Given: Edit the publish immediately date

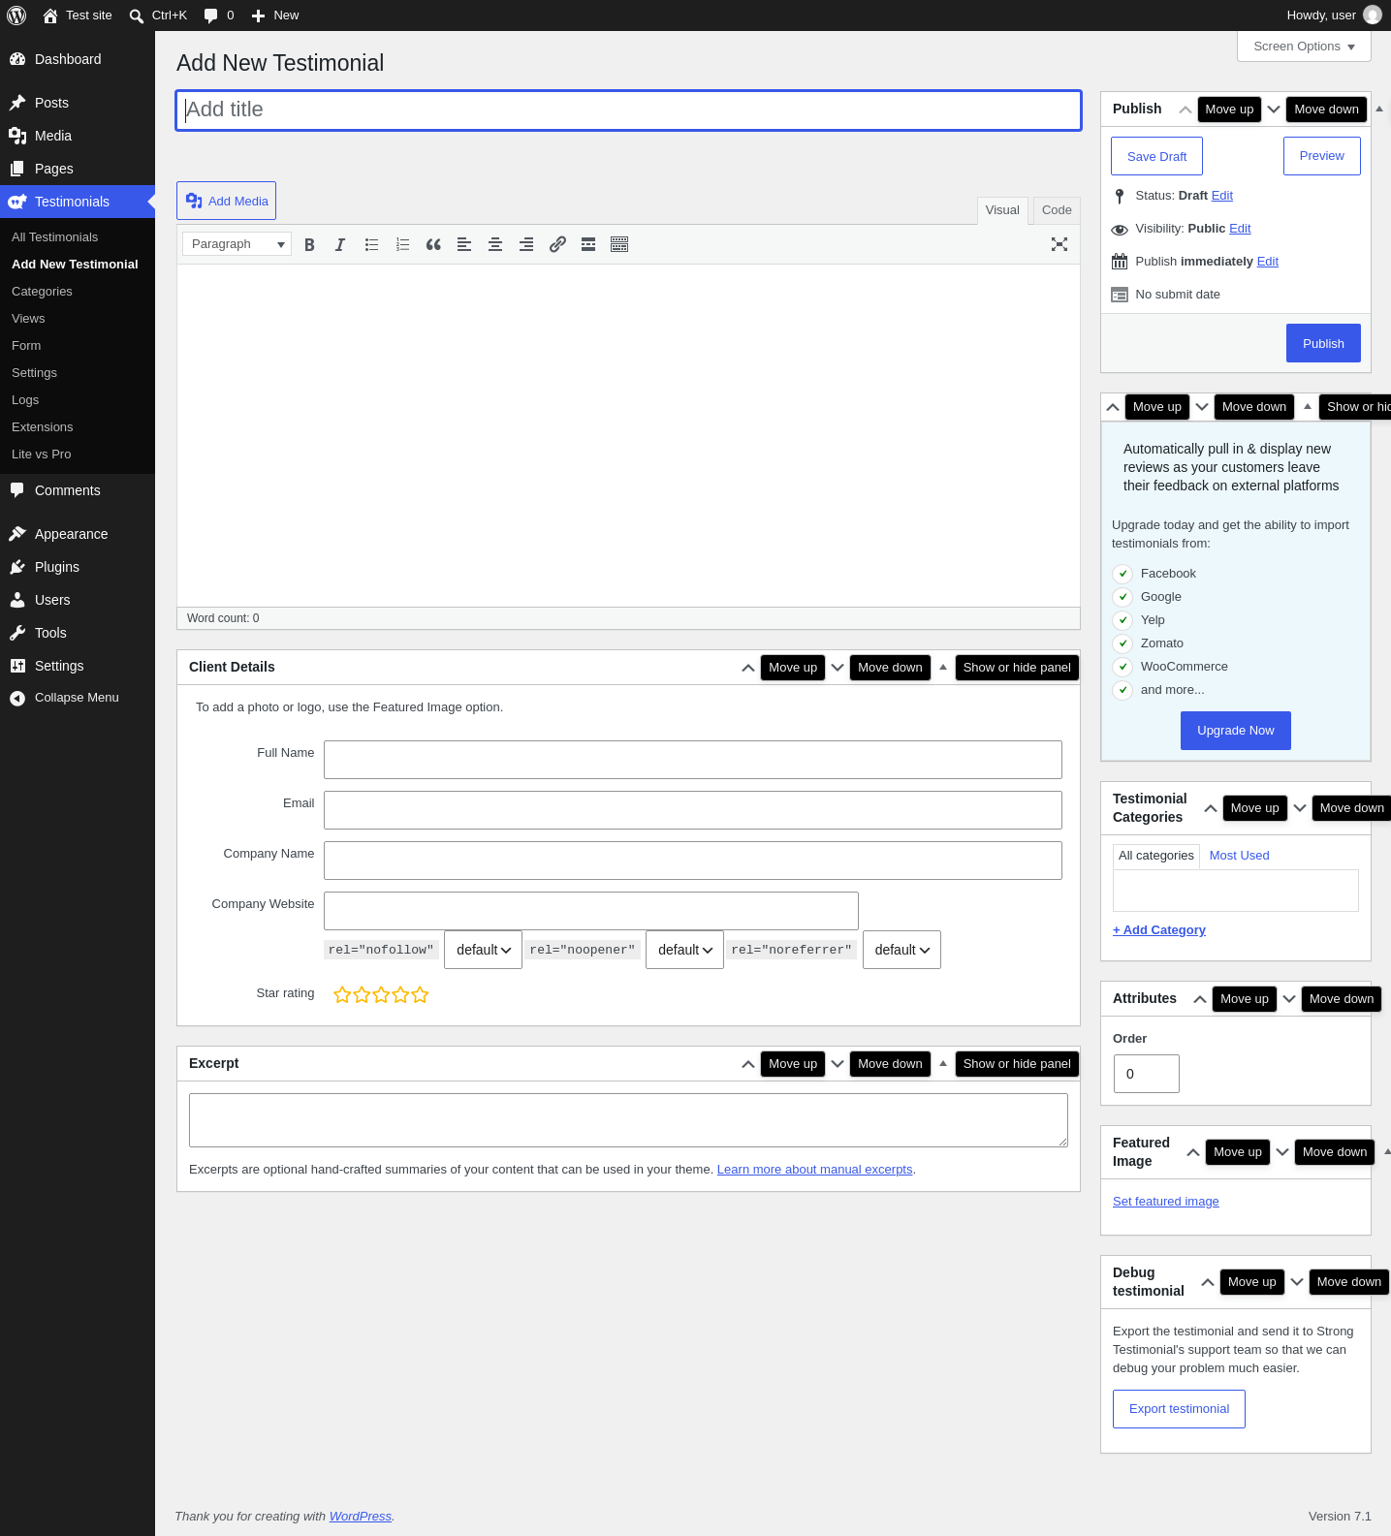Looking at the screenshot, I should coord(1268,262).
